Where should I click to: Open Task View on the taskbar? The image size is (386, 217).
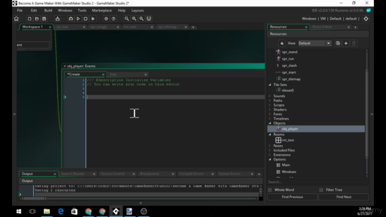(33, 212)
